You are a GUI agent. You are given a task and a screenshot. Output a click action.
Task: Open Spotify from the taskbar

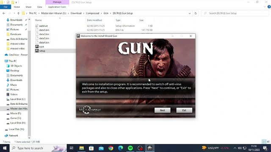tap(130, 148)
